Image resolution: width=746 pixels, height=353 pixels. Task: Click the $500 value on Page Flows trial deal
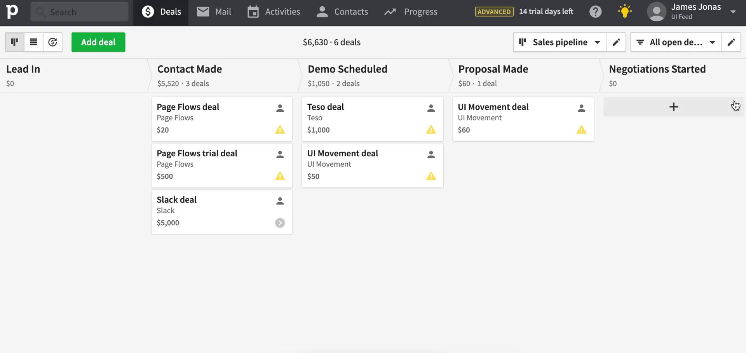click(165, 176)
